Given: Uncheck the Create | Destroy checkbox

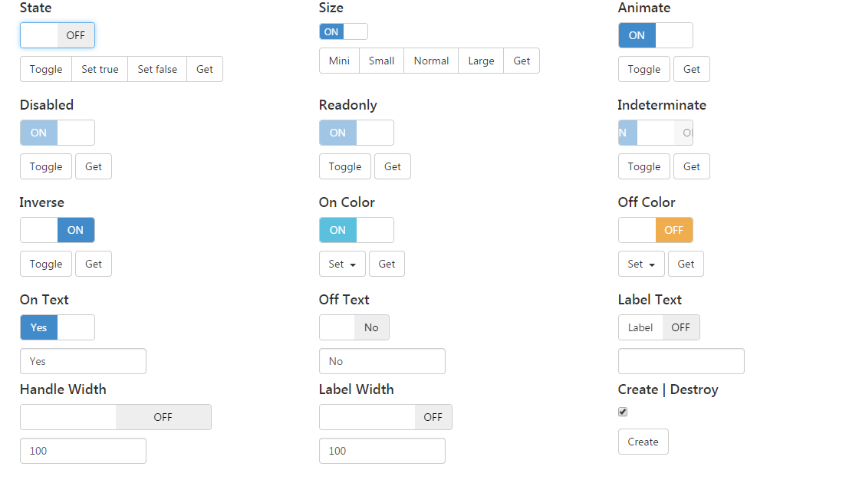Looking at the screenshot, I should (623, 412).
